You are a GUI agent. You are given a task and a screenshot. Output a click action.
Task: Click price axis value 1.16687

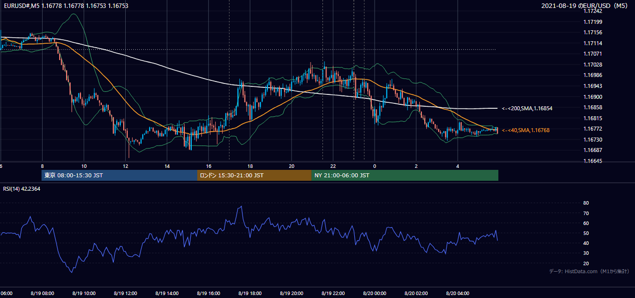pyautogui.click(x=592, y=150)
